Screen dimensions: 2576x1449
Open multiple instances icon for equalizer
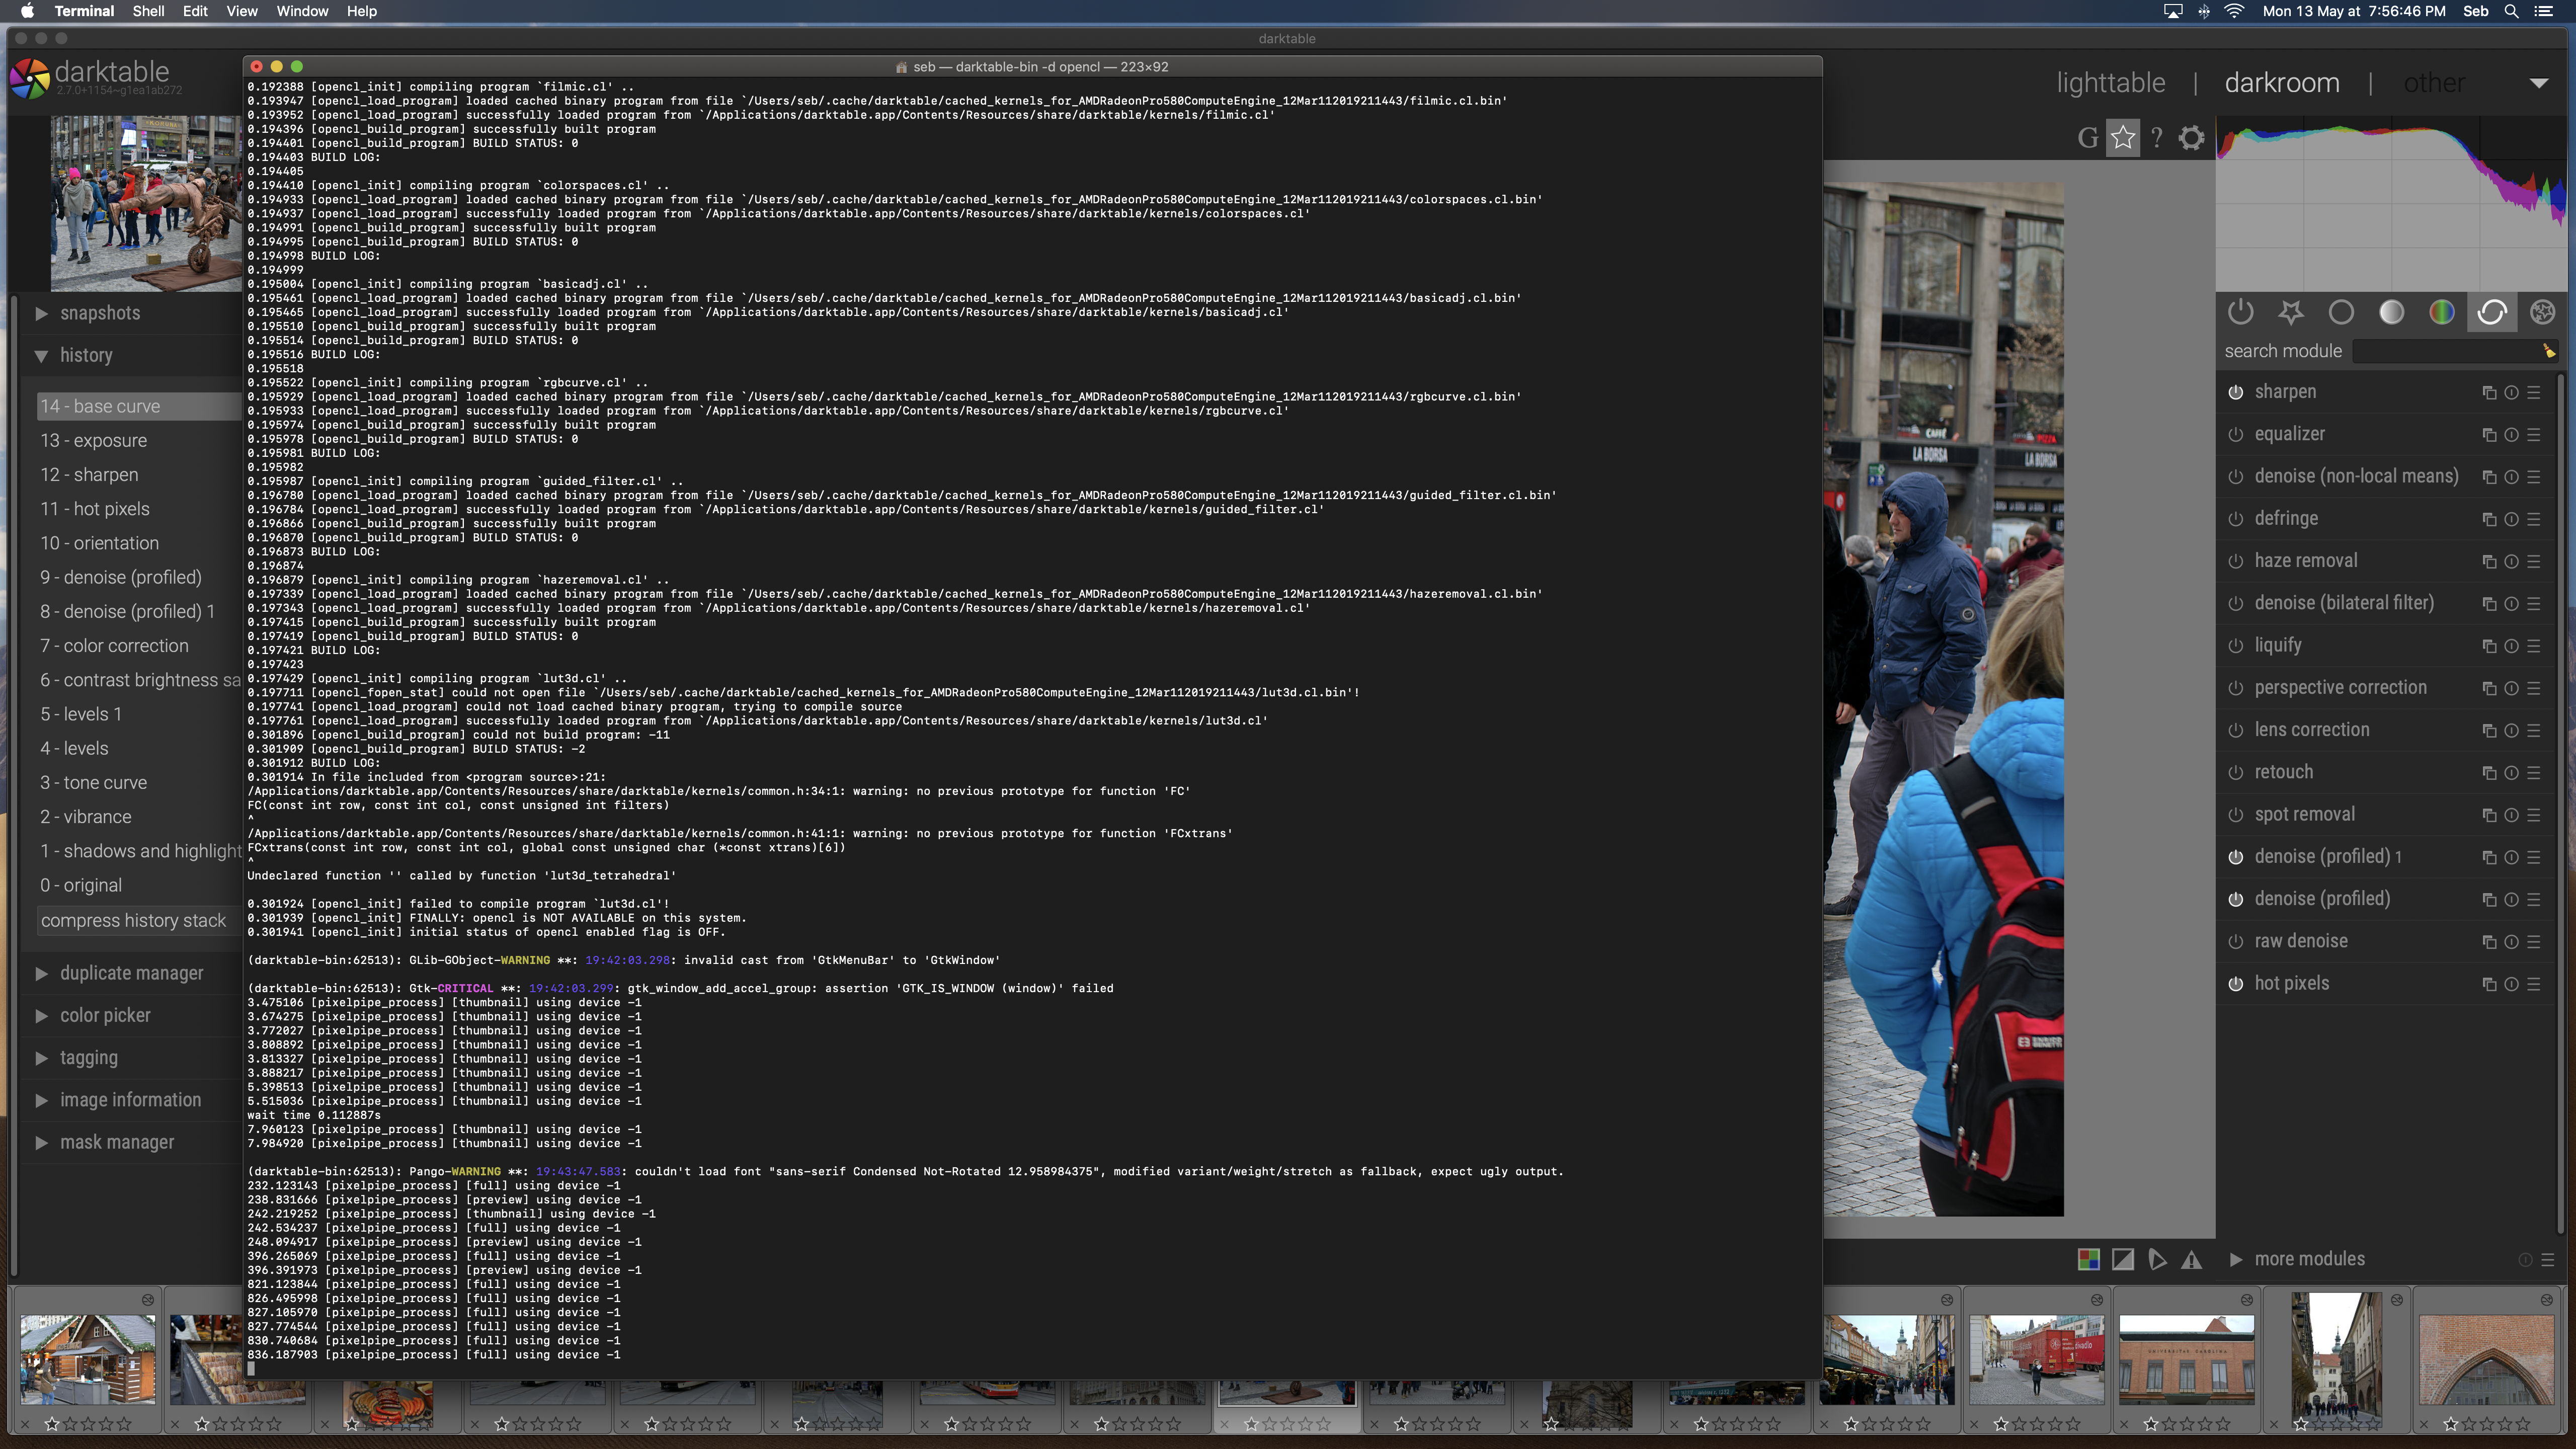point(2489,435)
